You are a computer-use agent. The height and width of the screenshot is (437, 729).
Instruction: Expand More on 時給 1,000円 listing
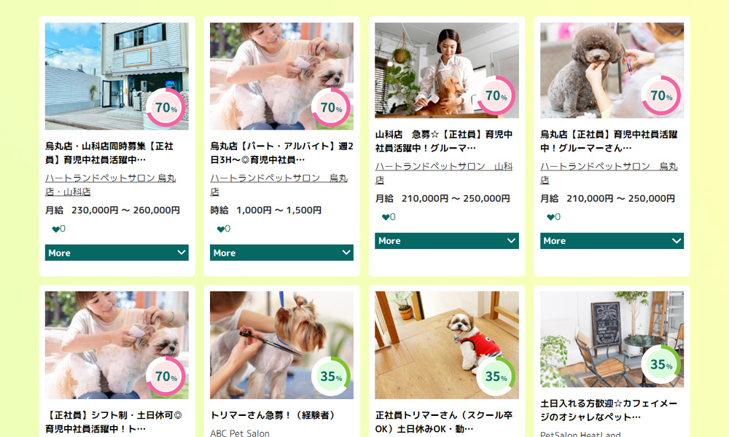point(281,253)
